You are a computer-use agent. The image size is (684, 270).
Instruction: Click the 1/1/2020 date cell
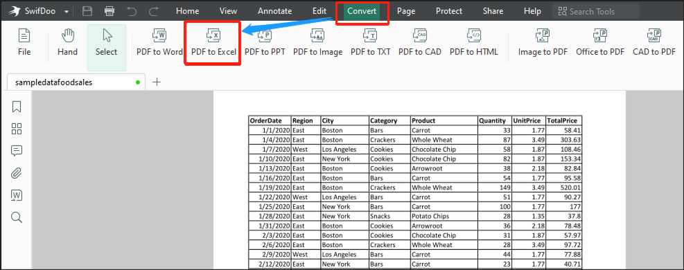tap(270, 130)
